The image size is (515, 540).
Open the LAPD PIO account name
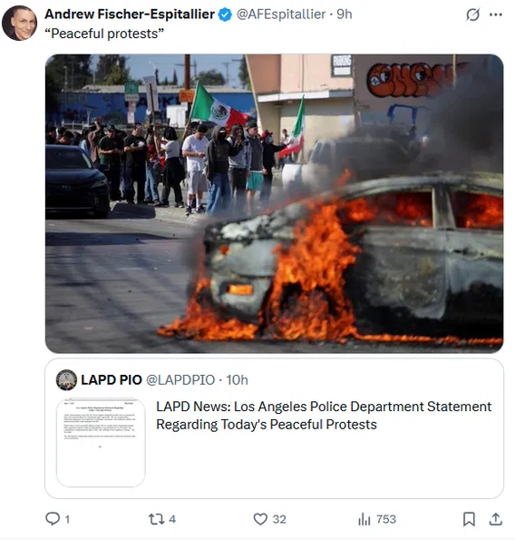112,380
